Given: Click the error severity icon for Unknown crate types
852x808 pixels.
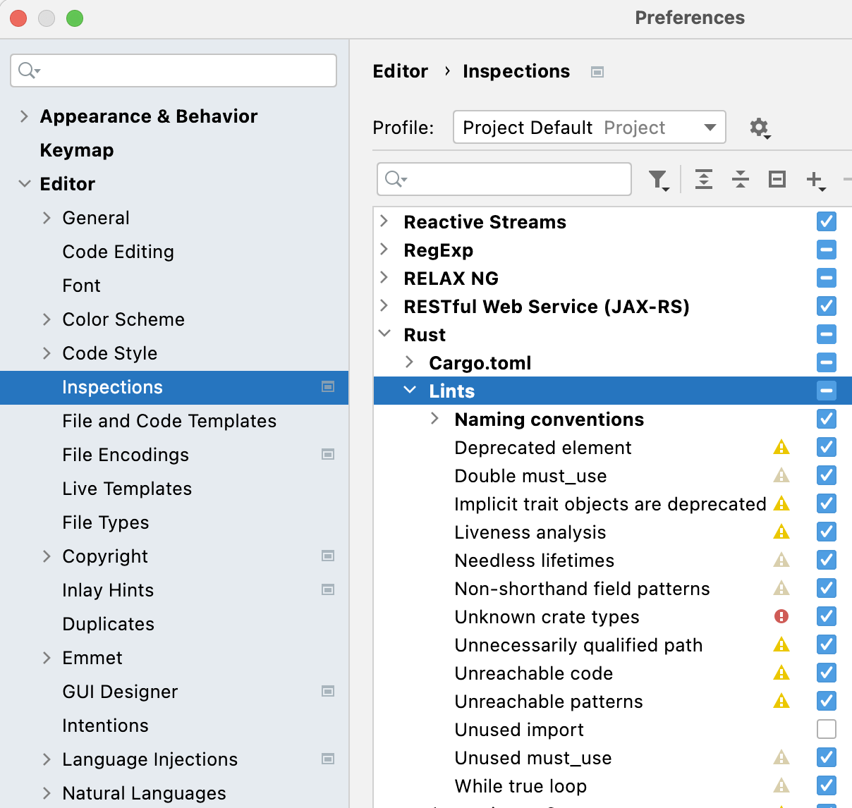Looking at the screenshot, I should point(781,616).
